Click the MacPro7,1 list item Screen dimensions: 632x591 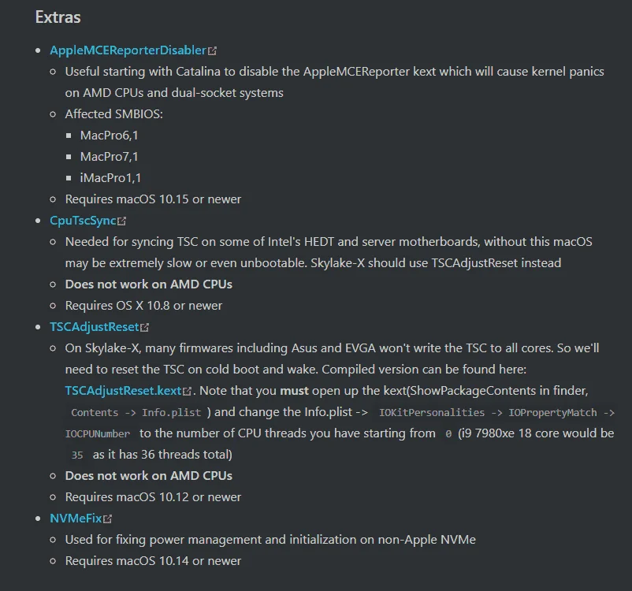tap(110, 157)
